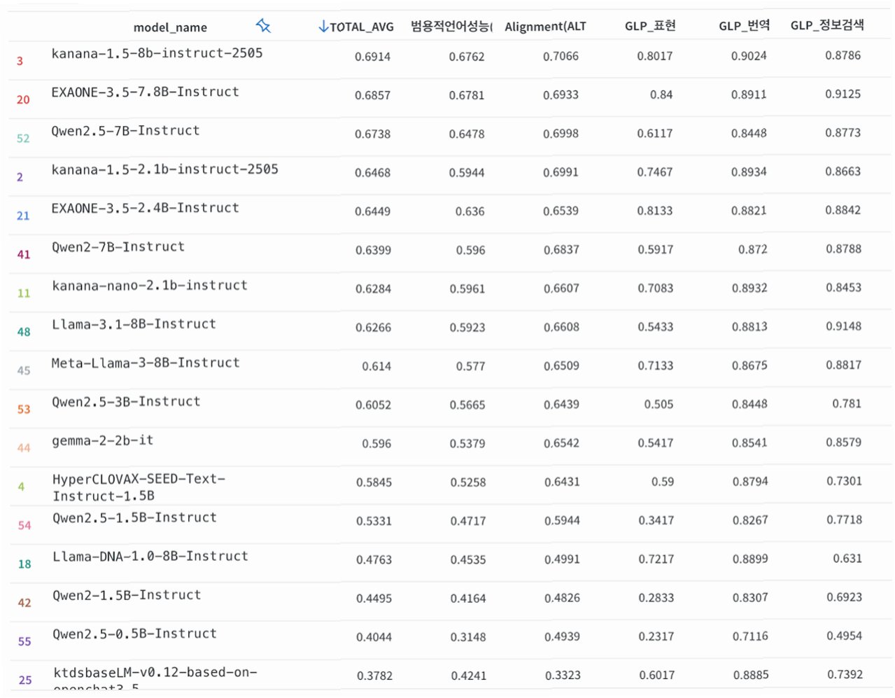The width and height of the screenshot is (895, 698).
Task: Sort by the 범용적언어성능 column header
Action: 451,27
